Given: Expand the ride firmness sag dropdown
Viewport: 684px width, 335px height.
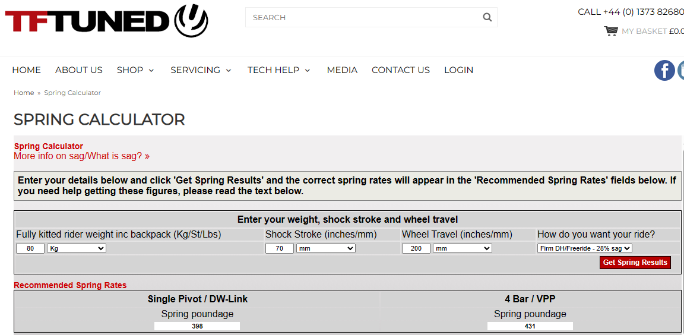Looking at the screenshot, I should coord(585,248).
